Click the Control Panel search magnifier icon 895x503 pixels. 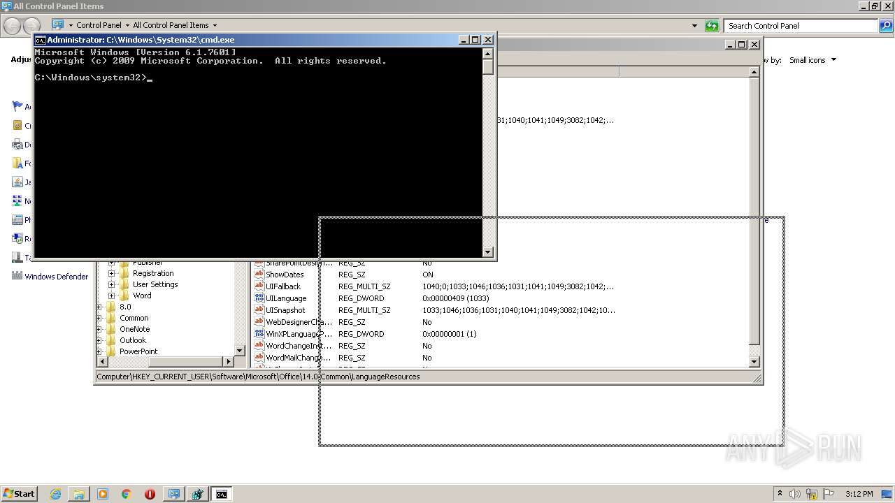(x=885, y=26)
